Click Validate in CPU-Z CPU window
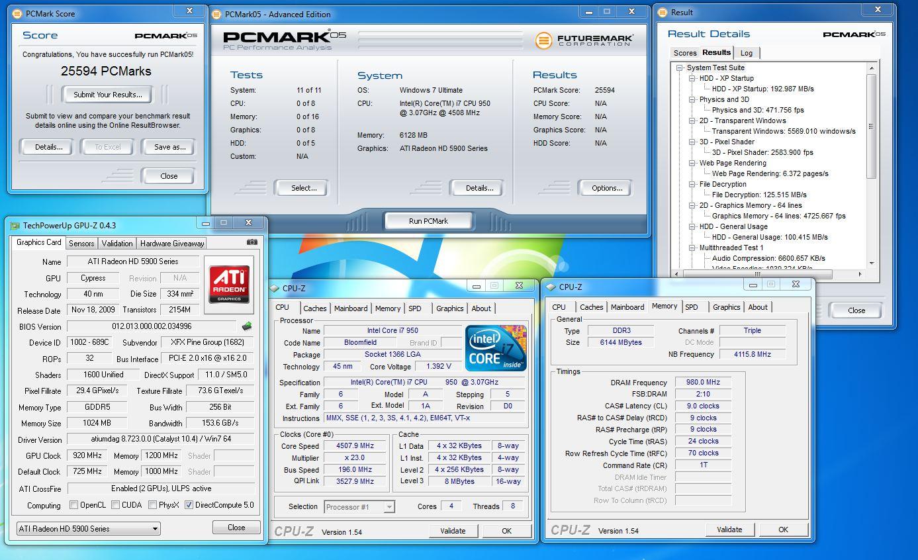The width and height of the screenshot is (918, 560). [452, 531]
